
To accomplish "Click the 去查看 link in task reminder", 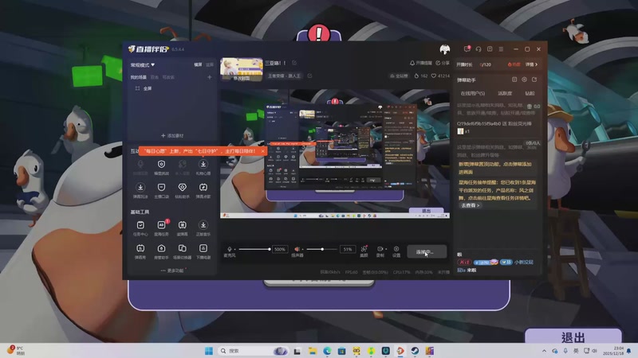I will (470, 206).
